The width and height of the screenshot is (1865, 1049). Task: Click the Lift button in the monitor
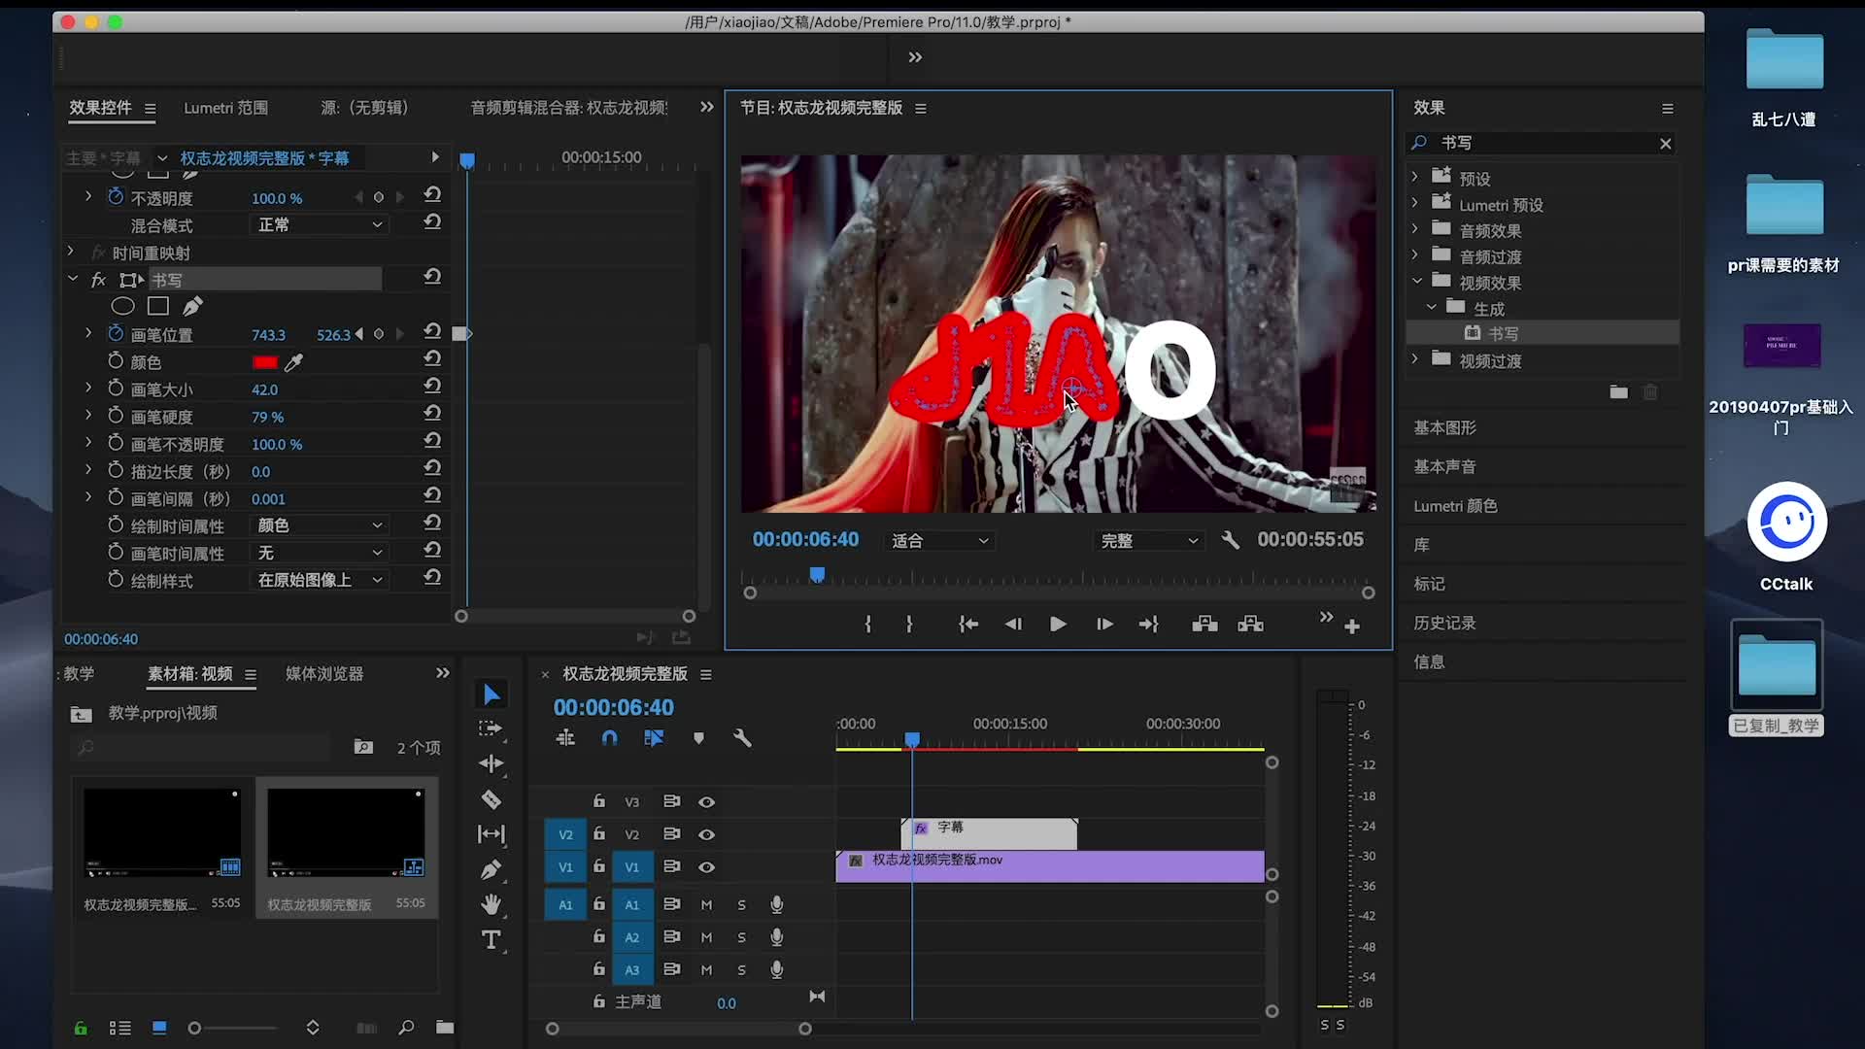pyautogui.click(x=1204, y=625)
